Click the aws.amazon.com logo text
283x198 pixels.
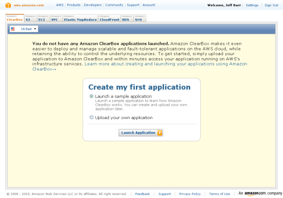coord(29,5)
